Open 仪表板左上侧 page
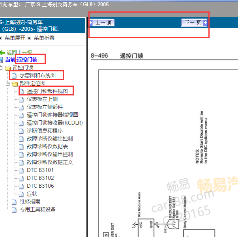Image resolution: width=238 pixels, height=237 pixels. [42, 99]
